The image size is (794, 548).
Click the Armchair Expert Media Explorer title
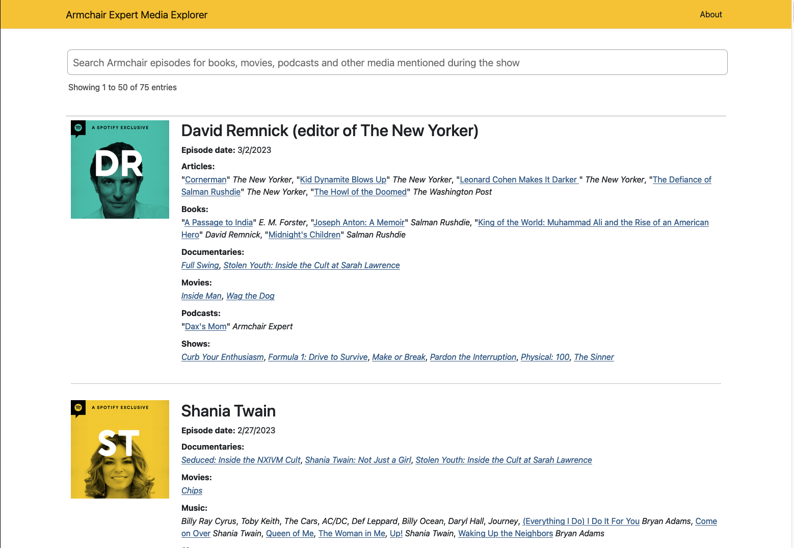(x=137, y=15)
